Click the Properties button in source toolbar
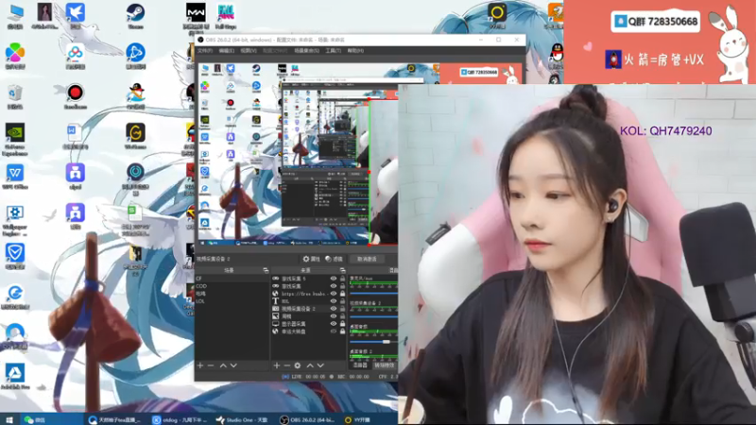This screenshot has width=756, height=425. pyautogui.click(x=312, y=259)
